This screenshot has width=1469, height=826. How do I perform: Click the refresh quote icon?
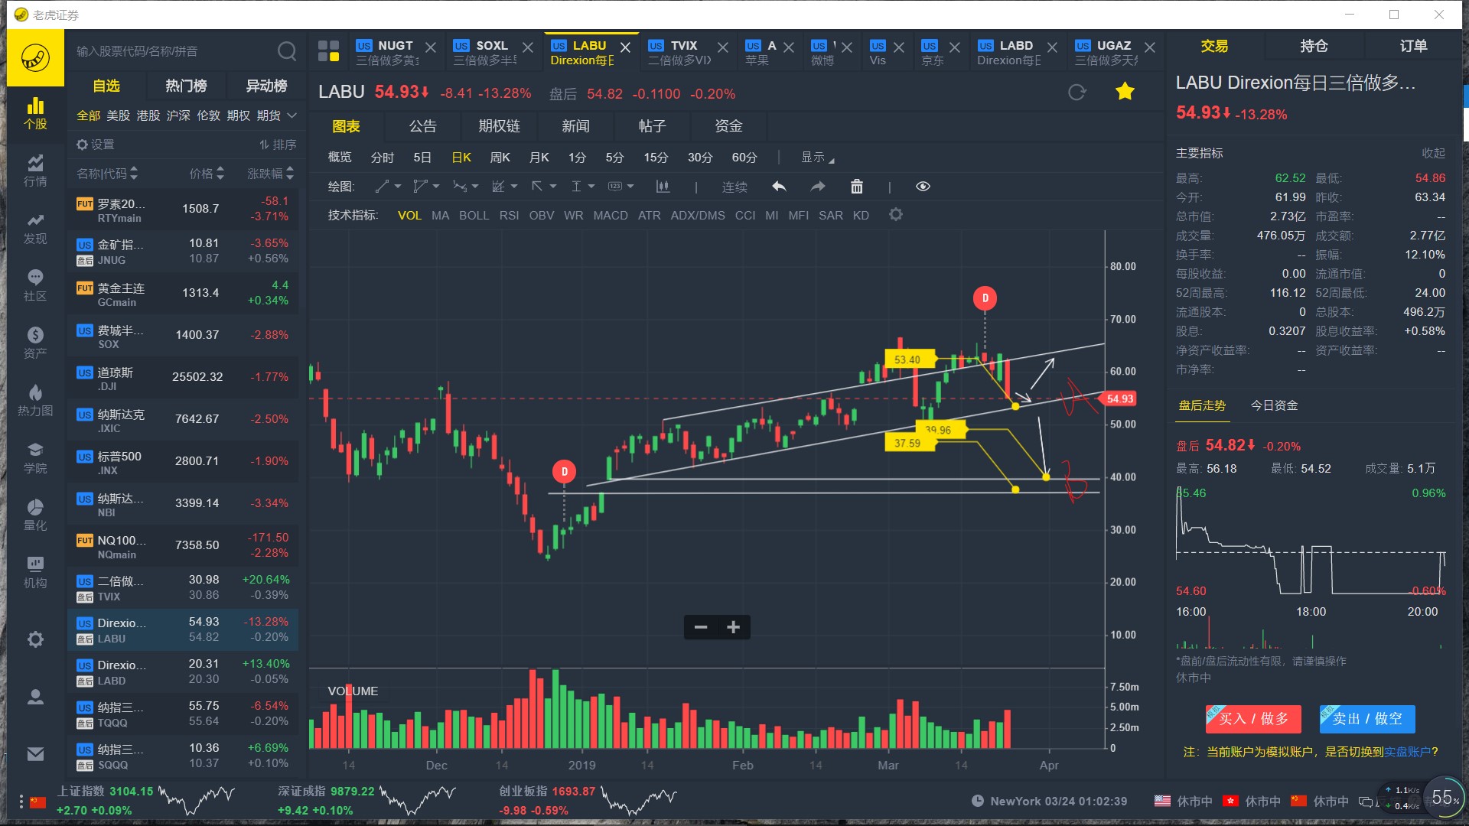[x=1077, y=93]
